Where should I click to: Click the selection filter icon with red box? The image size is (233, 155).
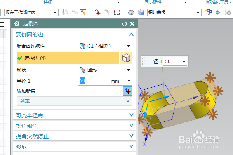tap(83, 12)
